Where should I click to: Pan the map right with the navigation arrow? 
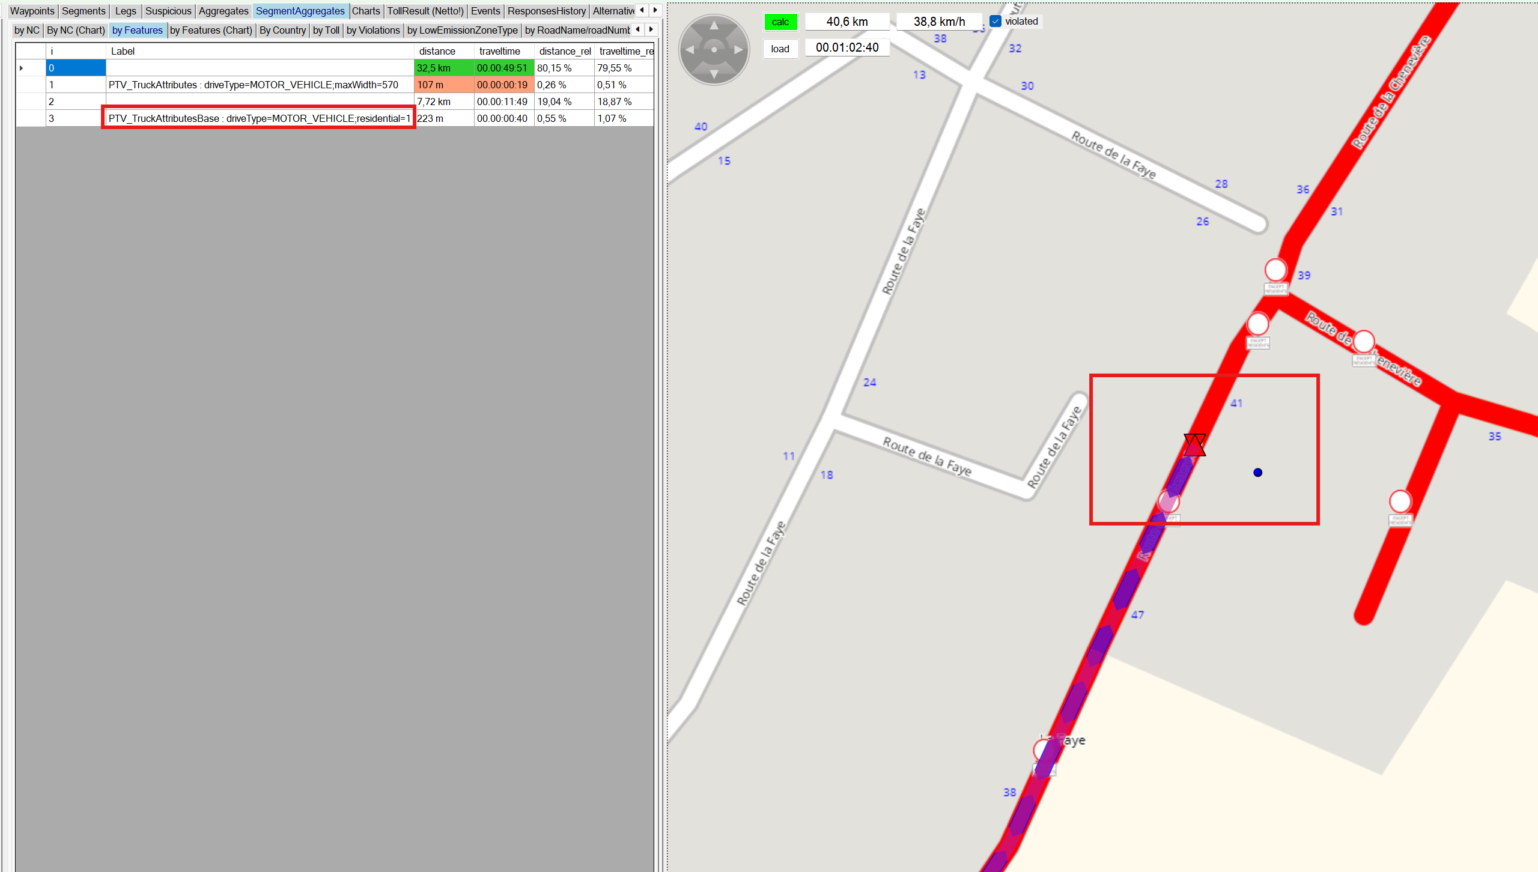click(x=739, y=50)
